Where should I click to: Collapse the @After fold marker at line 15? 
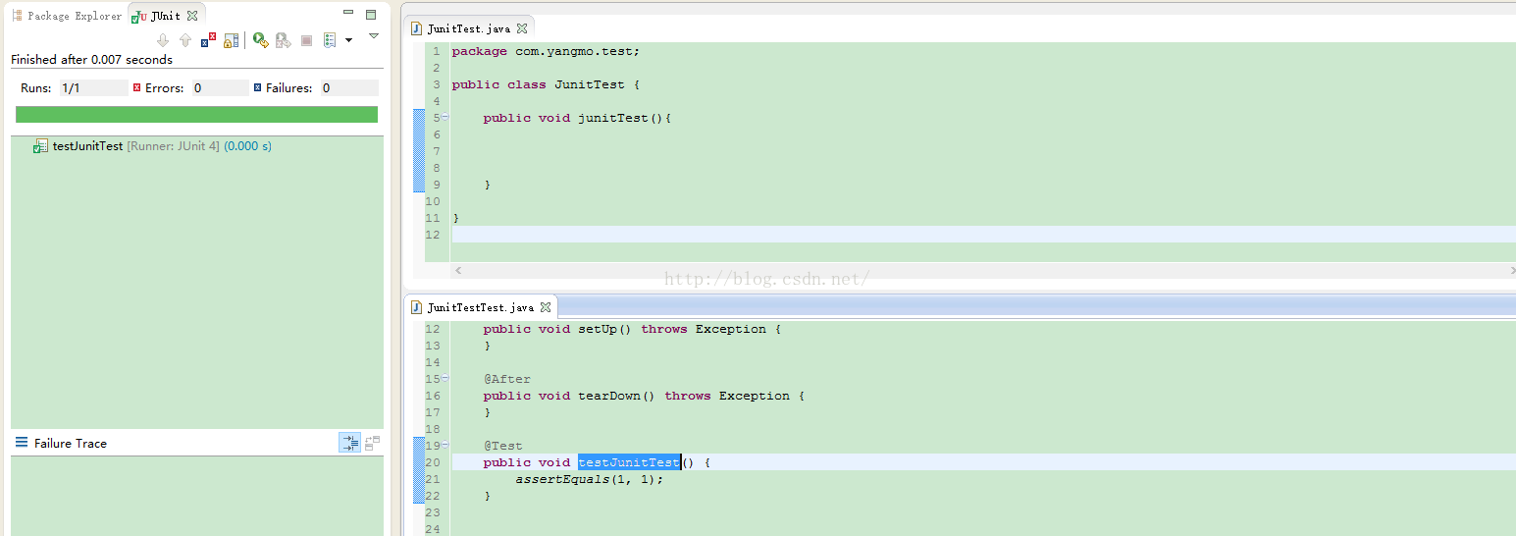(445, 378)
